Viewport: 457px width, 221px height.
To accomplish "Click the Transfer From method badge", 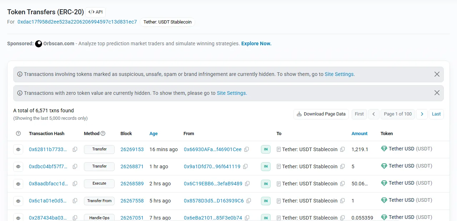I will tap(99, 201).
